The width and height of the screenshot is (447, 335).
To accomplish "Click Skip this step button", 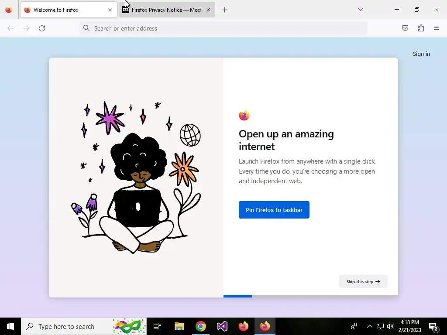I will pyautogui.click(x=363, y=281).
